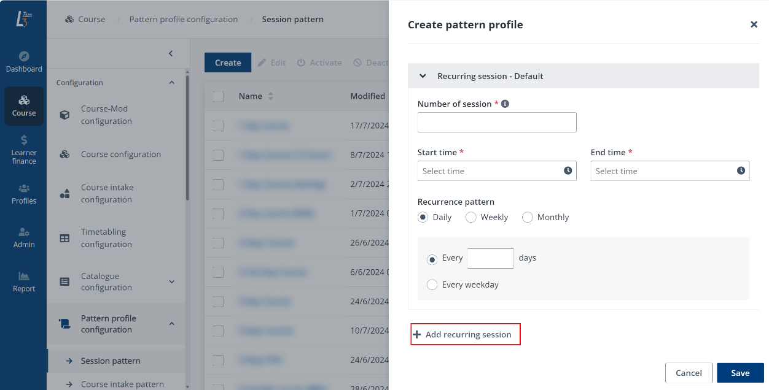This screenshot has width=769, height=390.
Task: Click Add recurring session
Action: point(465,334)
